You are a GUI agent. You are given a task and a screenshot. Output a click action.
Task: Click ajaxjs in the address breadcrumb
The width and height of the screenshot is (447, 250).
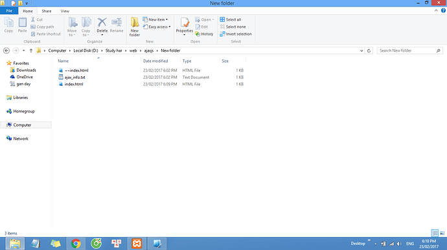[x=149, y=50]
